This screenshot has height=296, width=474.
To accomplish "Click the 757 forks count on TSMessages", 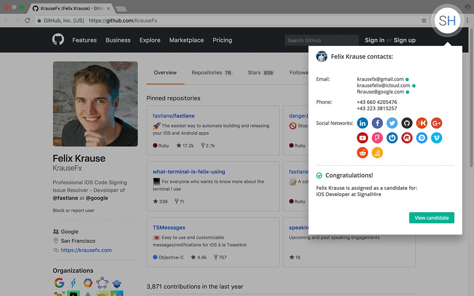I will coord(220,258).
